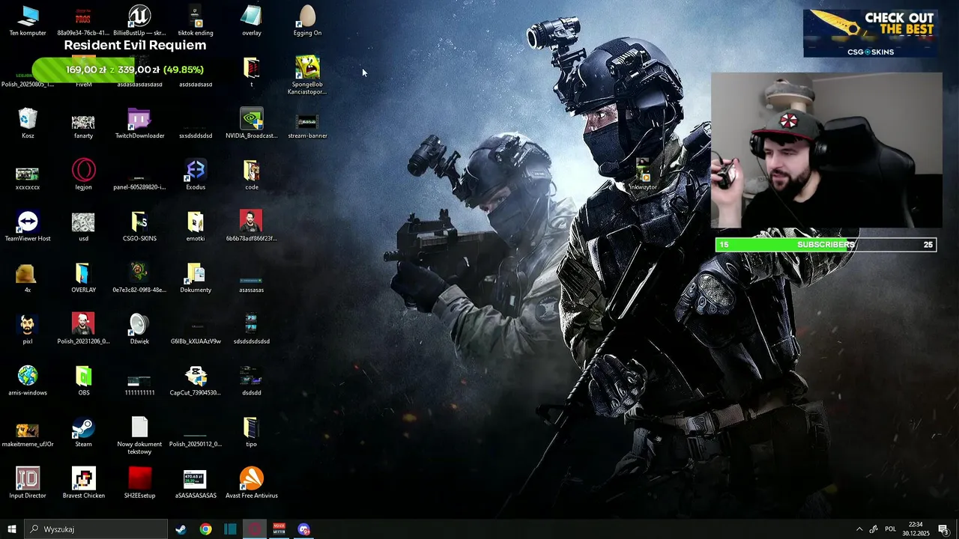Image resolution: width=959 pixels, height=539 pixels.
Task: Select the 6b6b78adf866f23f portrait image
Action: (x=252, y=225)
